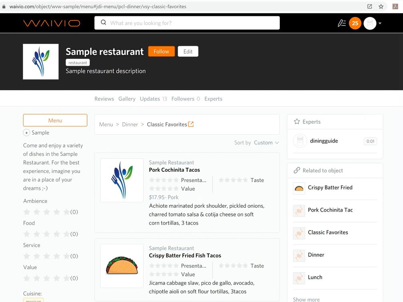Open external link icon beside Classic Favorites
Image resolution: width=403 pixels, height=302 pixels.
tap(191, 124)
